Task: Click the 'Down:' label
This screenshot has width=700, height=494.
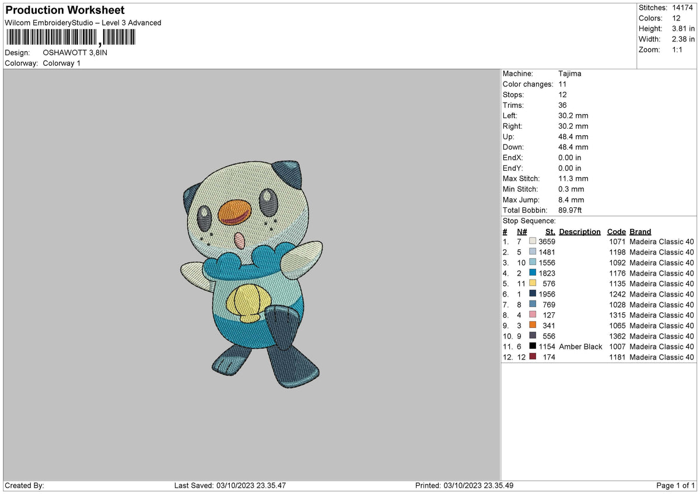Action: point(513,147)
